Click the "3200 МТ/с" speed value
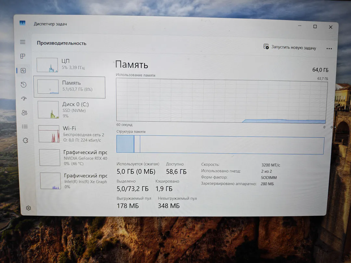This screenshot has width=351, height=263. point(271,165)
